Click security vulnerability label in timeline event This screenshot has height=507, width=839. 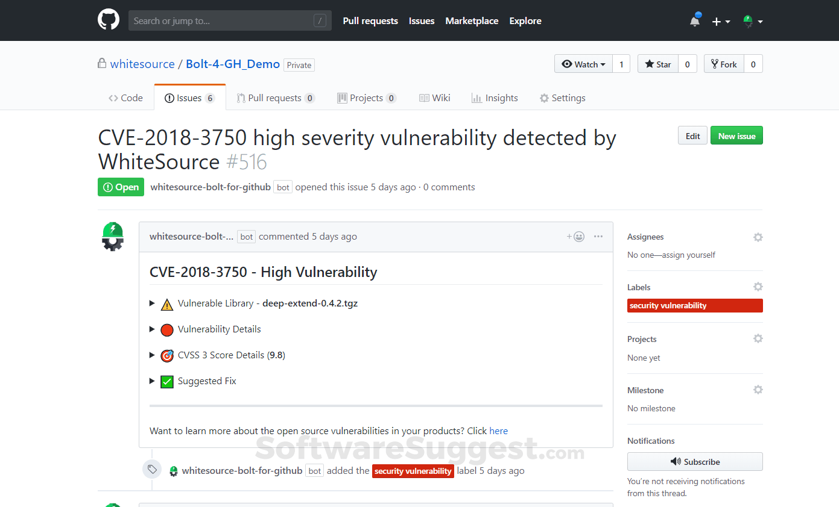click(413, 471)
